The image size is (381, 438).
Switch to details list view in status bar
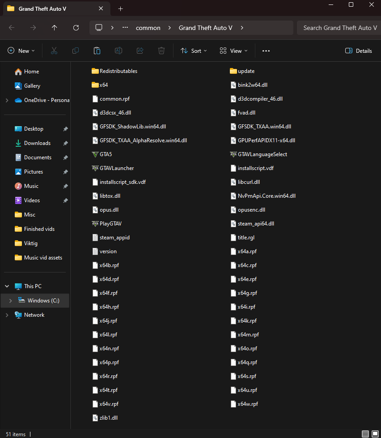coord(365,434)
